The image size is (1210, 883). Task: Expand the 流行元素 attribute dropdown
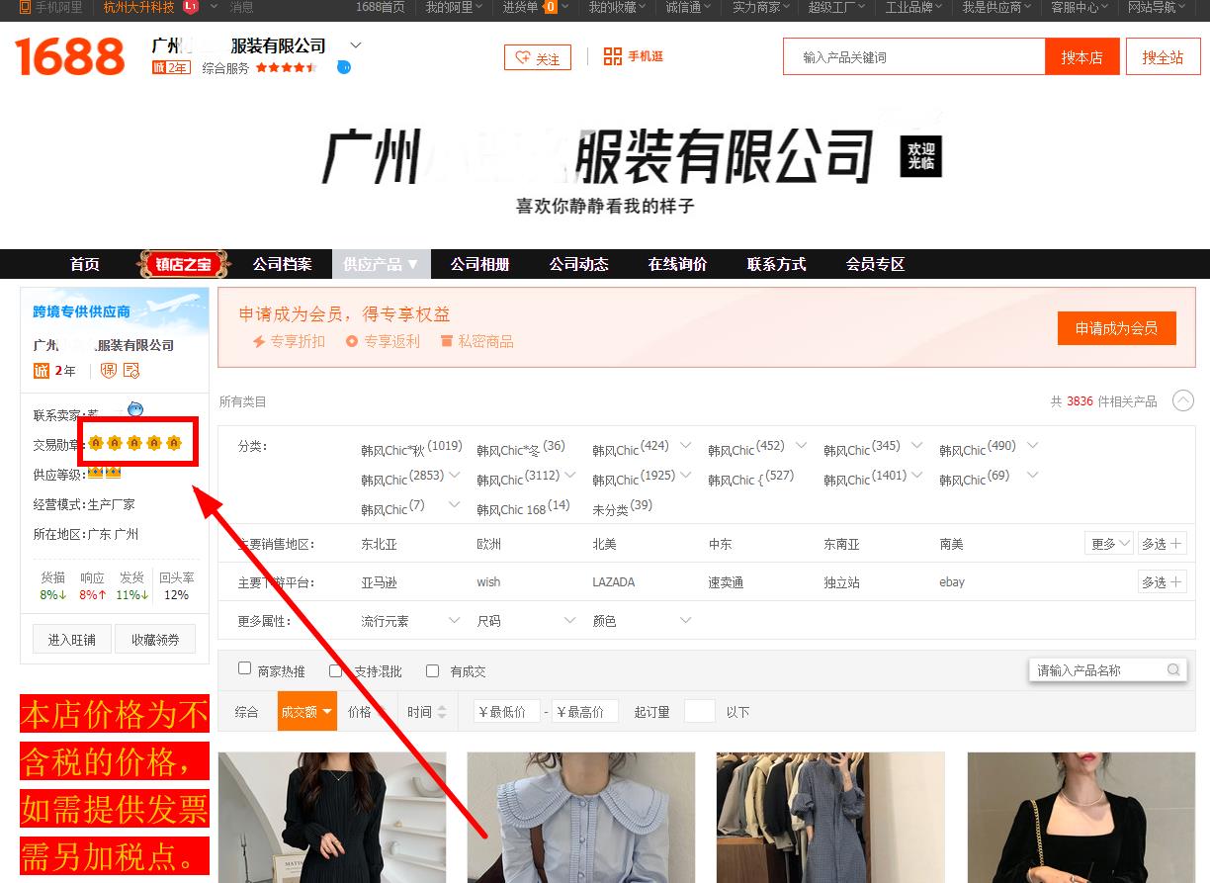click(x=410, y=621)
